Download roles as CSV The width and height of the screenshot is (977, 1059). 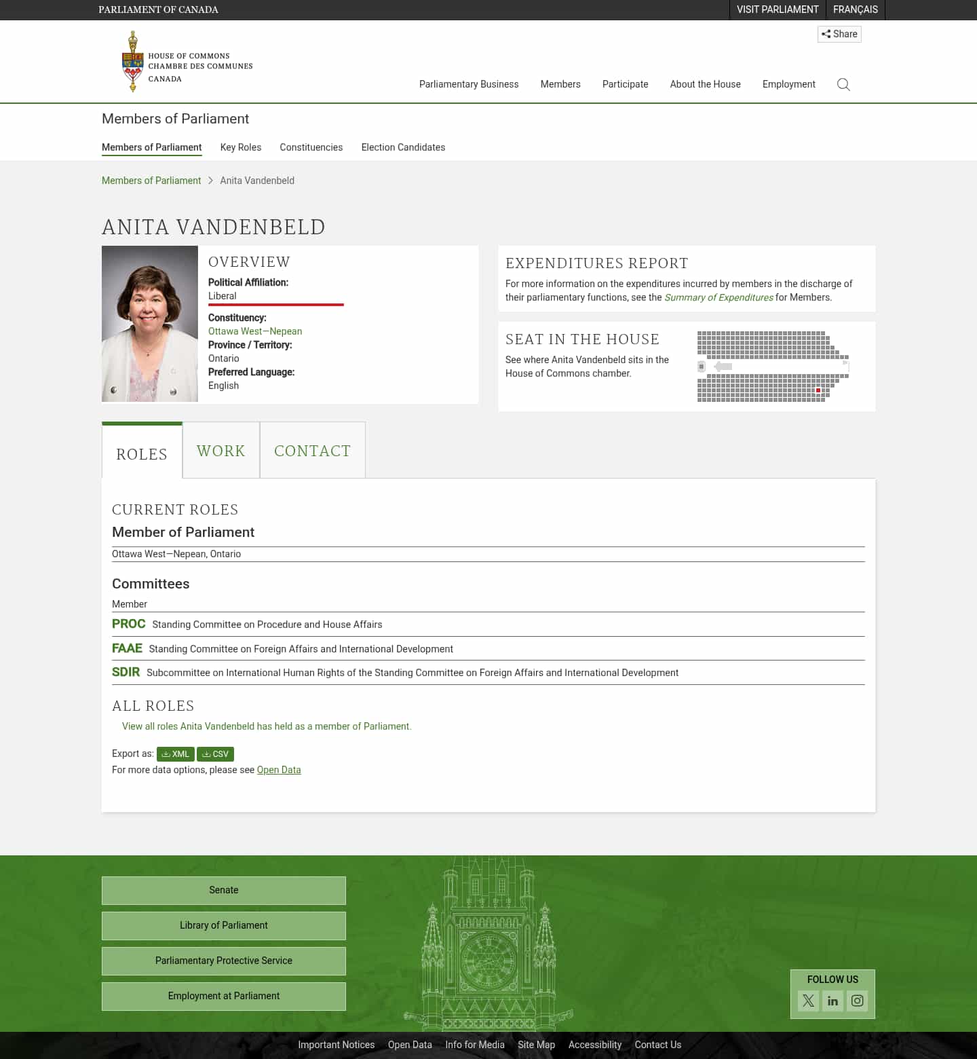215,754
